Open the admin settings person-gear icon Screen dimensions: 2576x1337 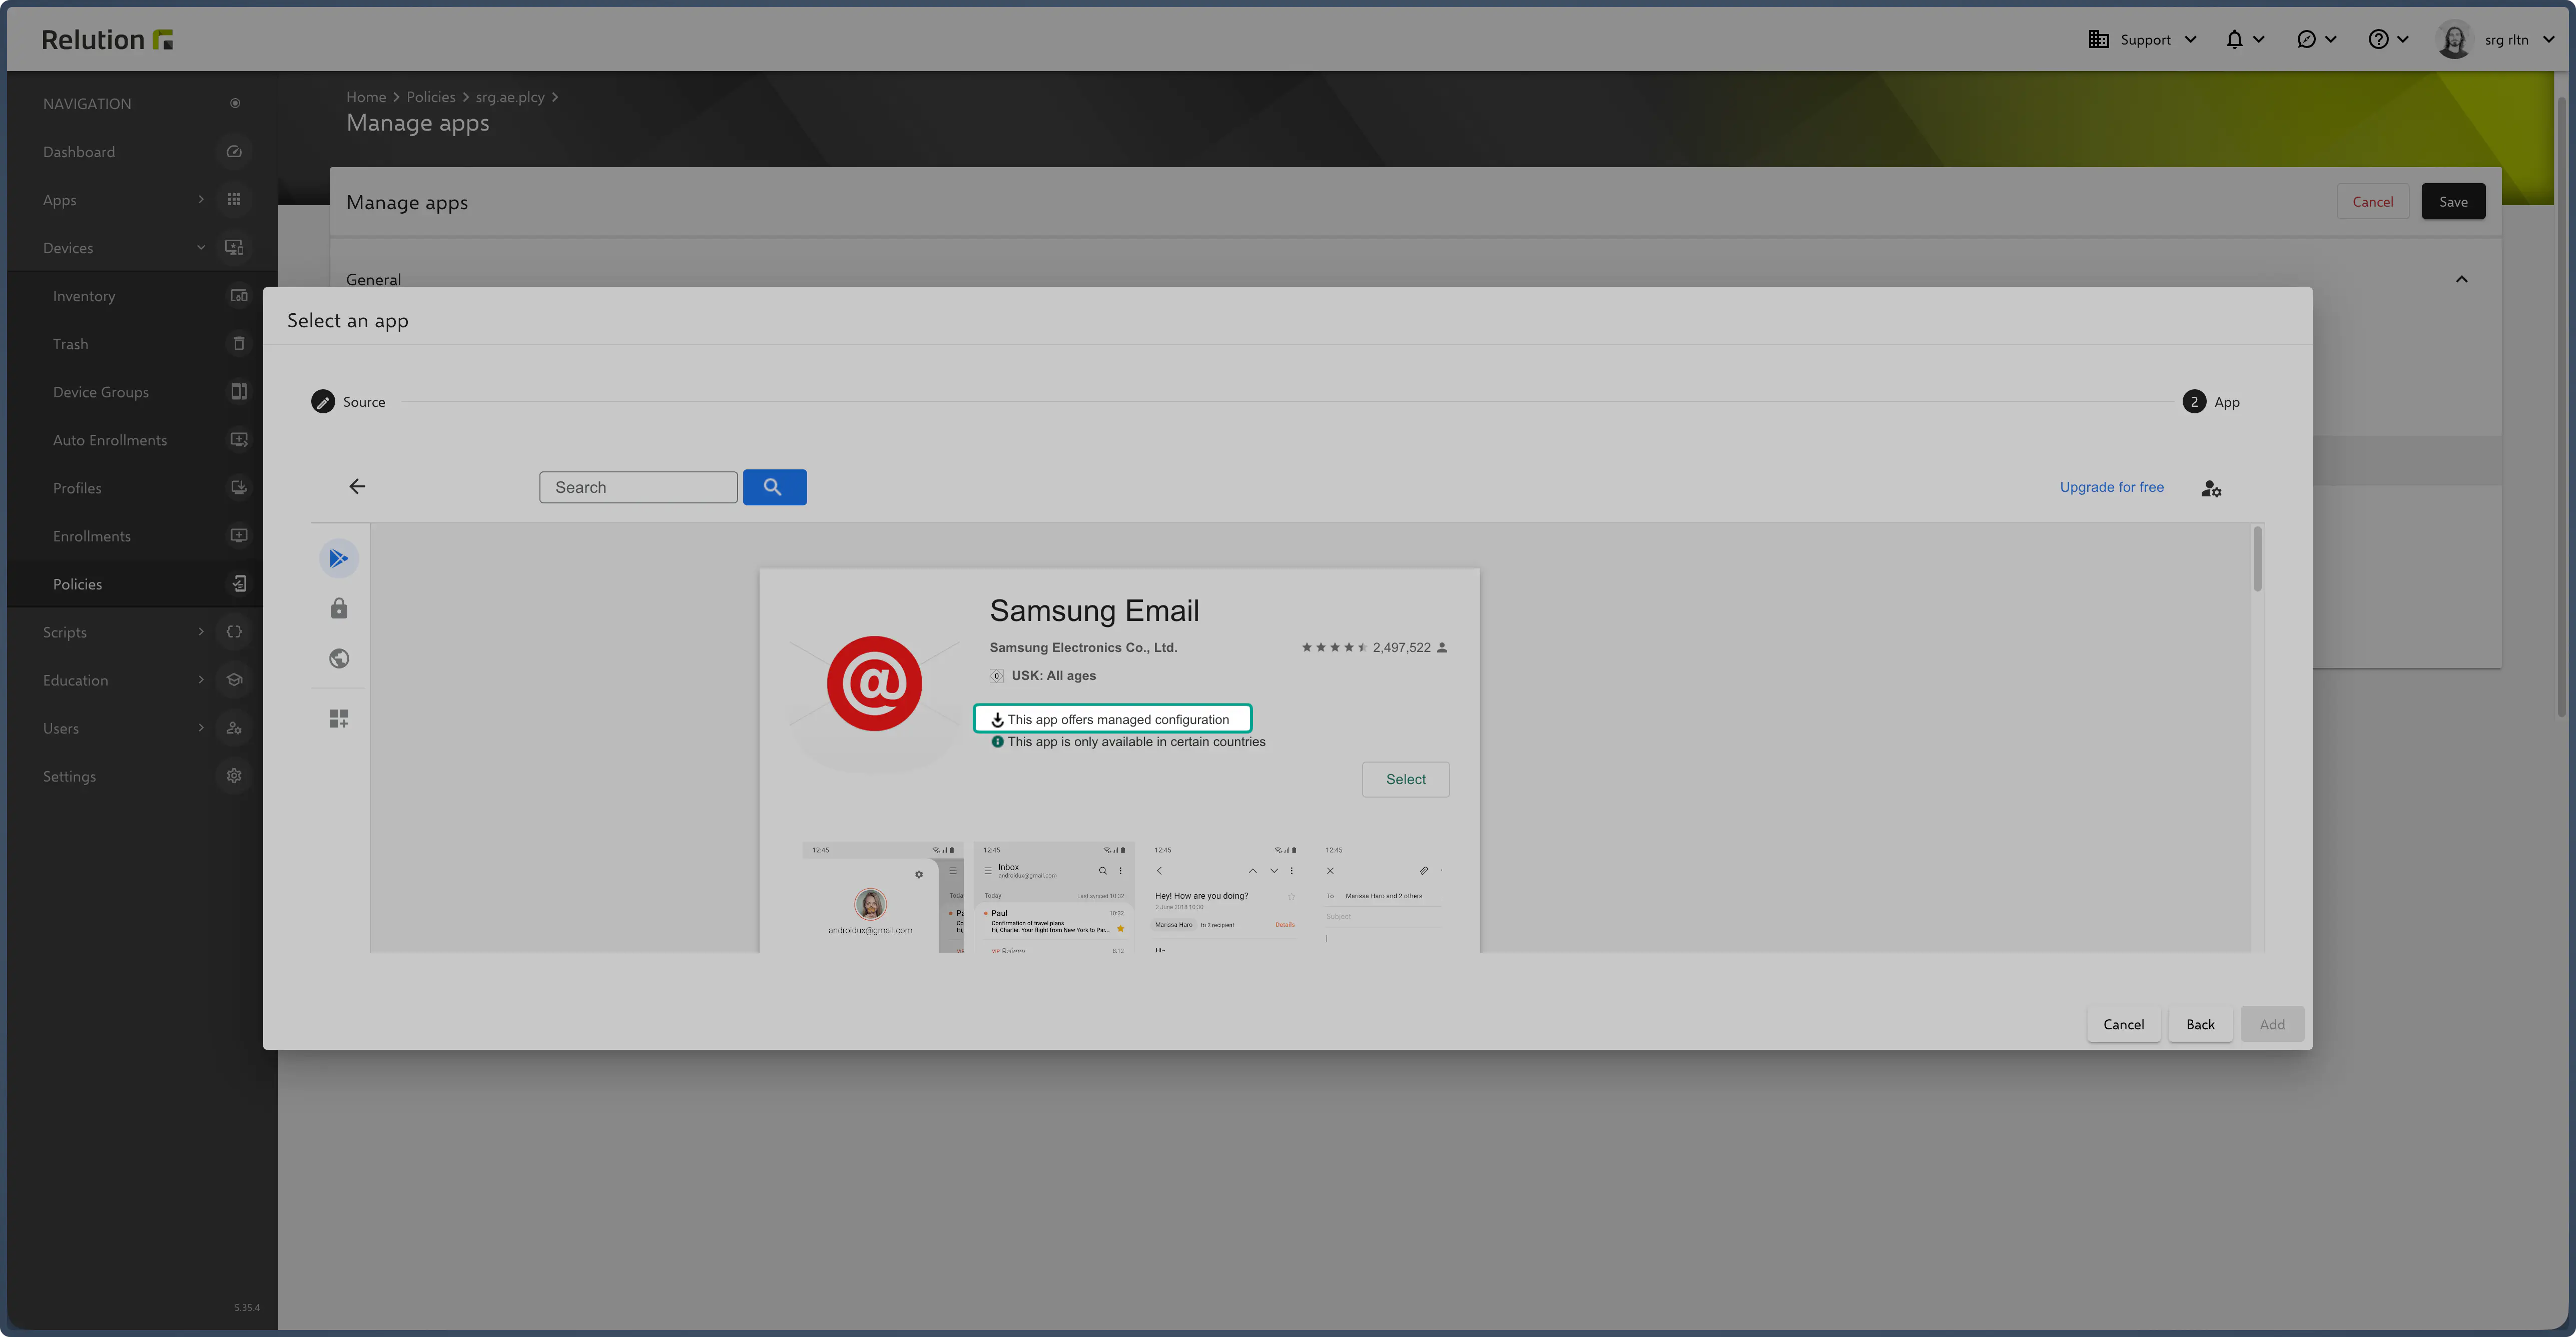click(2211, 488)
